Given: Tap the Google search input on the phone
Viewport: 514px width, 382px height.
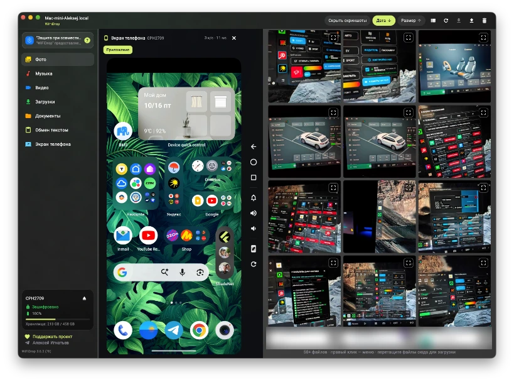Looking at the screenshot, I should [161, 272].
